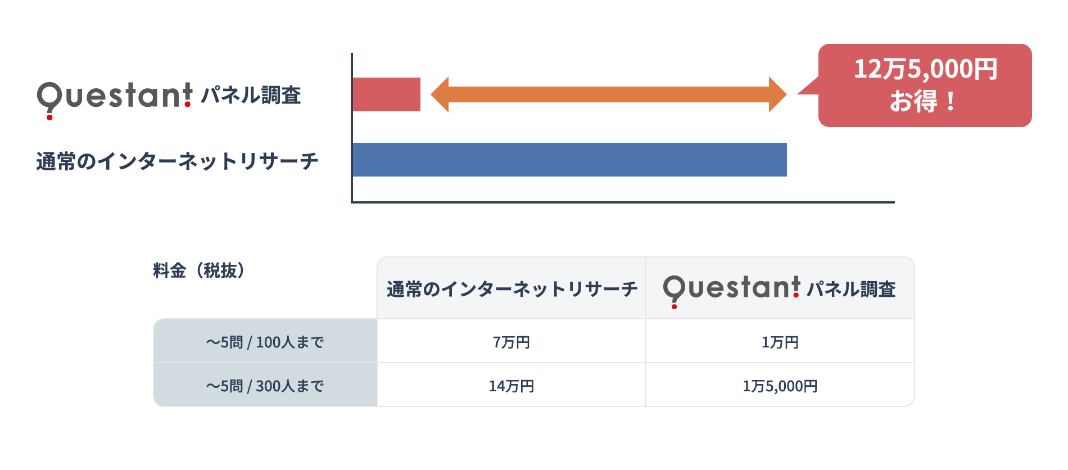This screenshot has width=1068, height=470.
Task: Click the orange arrow's right arrowhead
Action: click(x=777, y=94)
